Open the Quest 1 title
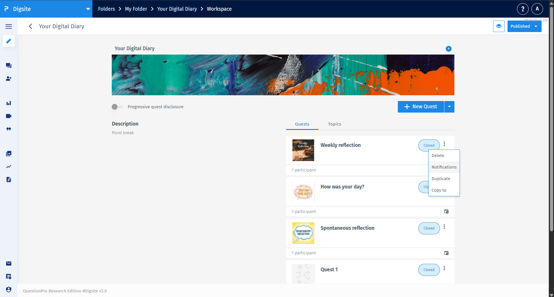The height and width of the screenshot is (297, 554). click(329, 270)
